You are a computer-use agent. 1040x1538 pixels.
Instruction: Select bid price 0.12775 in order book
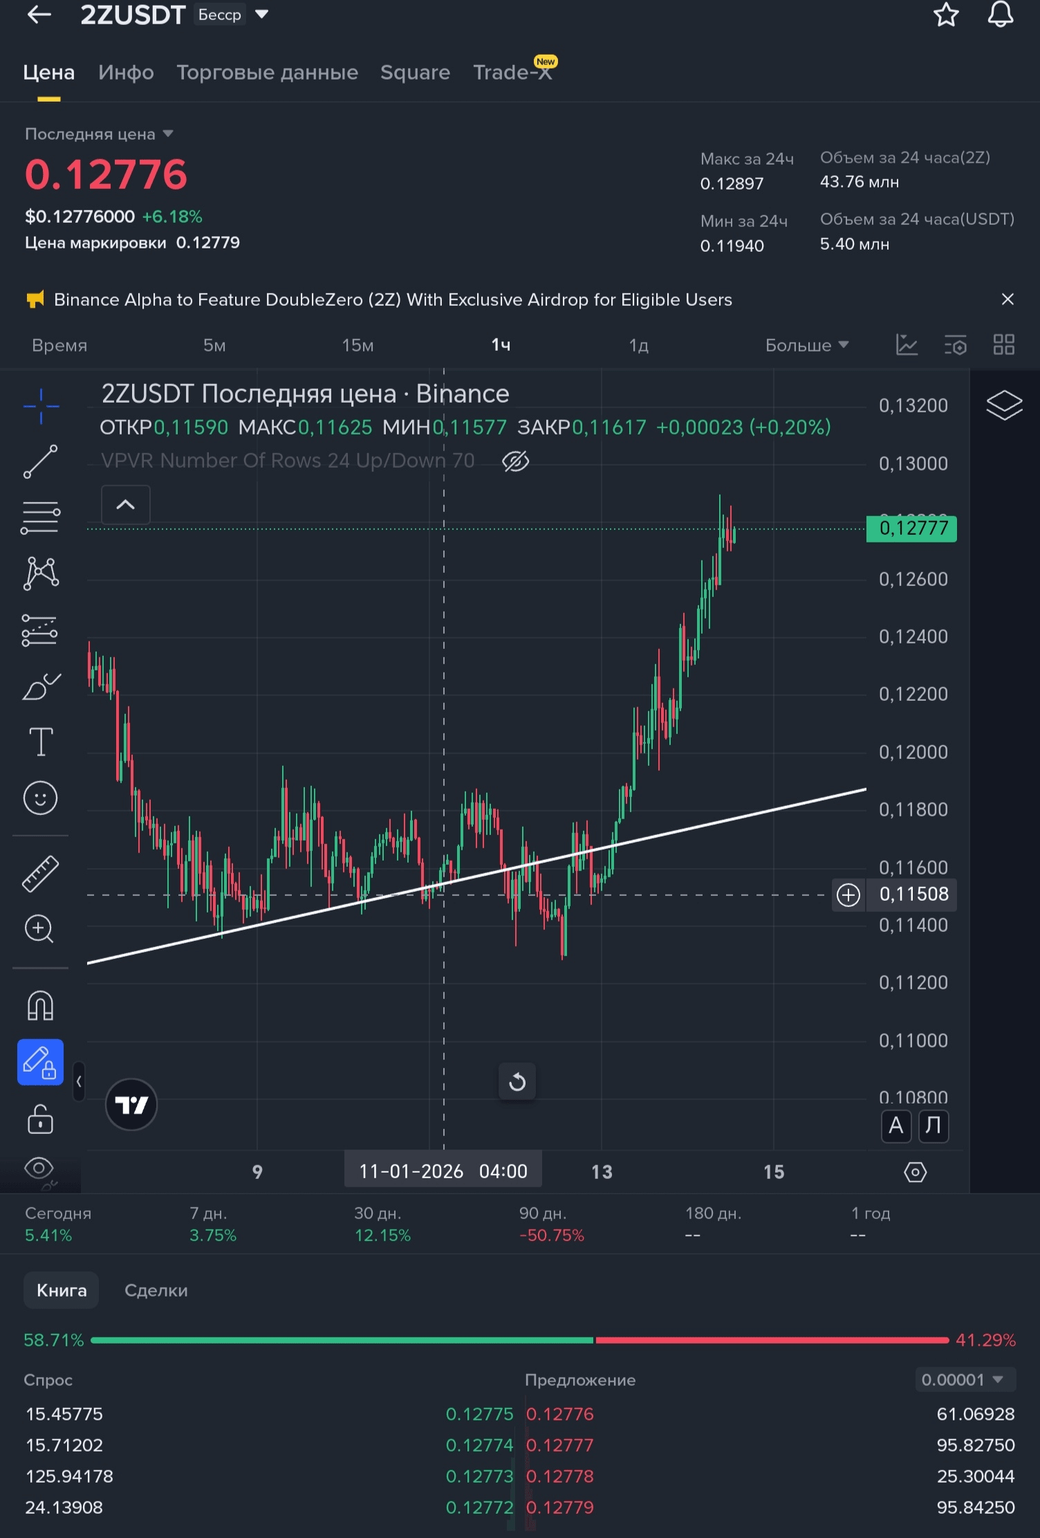(479, 1413)
